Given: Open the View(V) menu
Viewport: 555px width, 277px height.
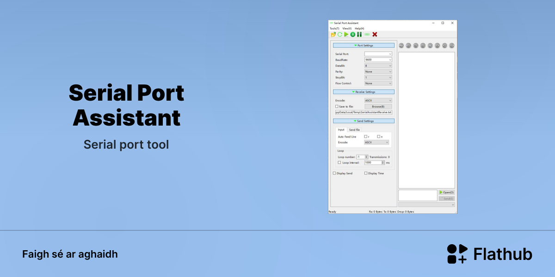Looking at the screenshot, I should 347,29.
